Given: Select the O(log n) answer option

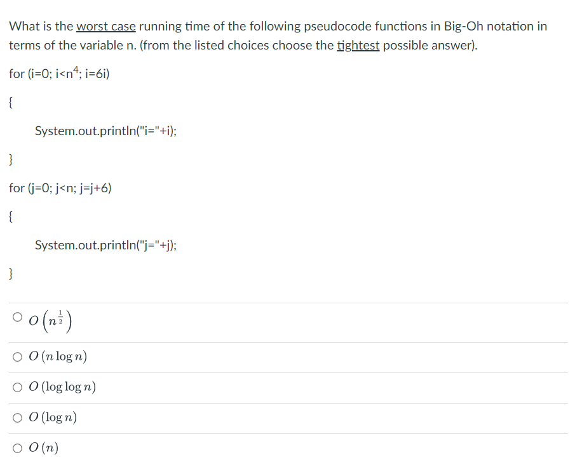Looking at the screenshot, I should 17,418.
